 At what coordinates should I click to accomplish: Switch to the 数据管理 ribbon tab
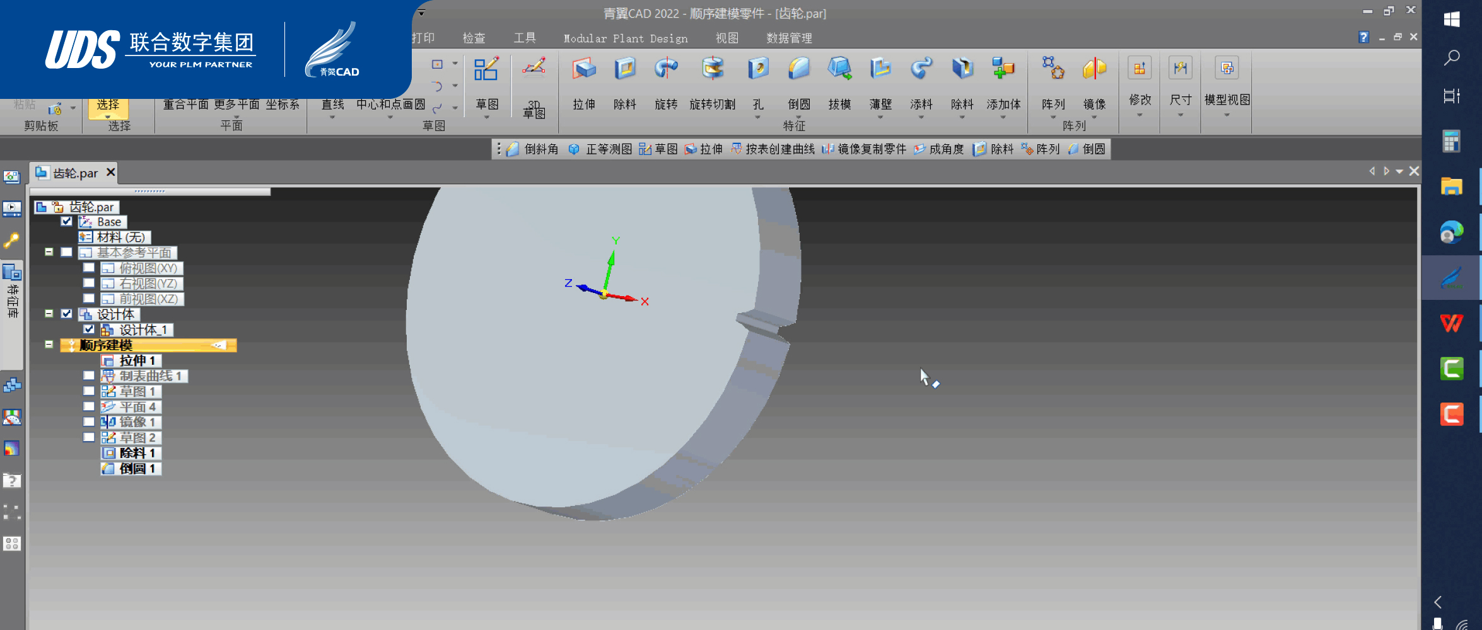point(789,38)
